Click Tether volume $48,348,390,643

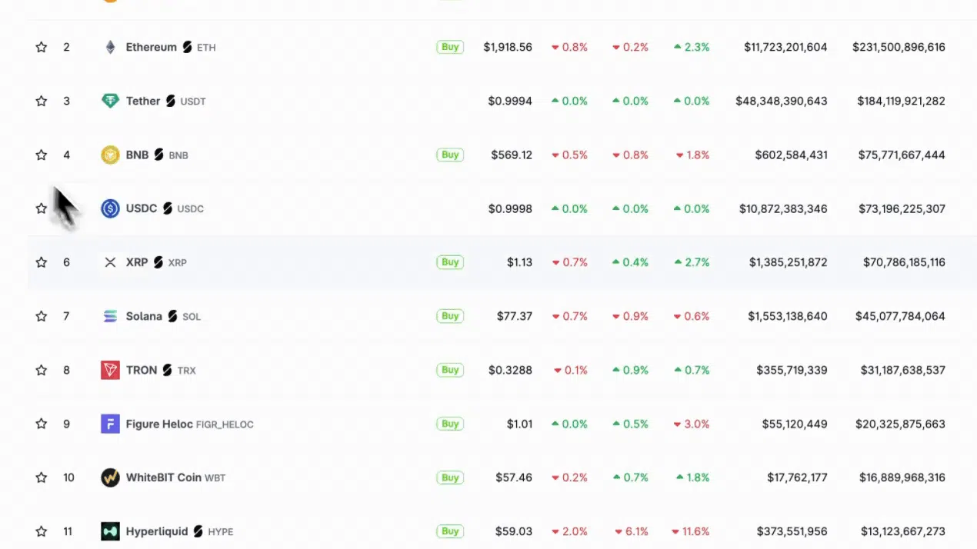[782, 101]
